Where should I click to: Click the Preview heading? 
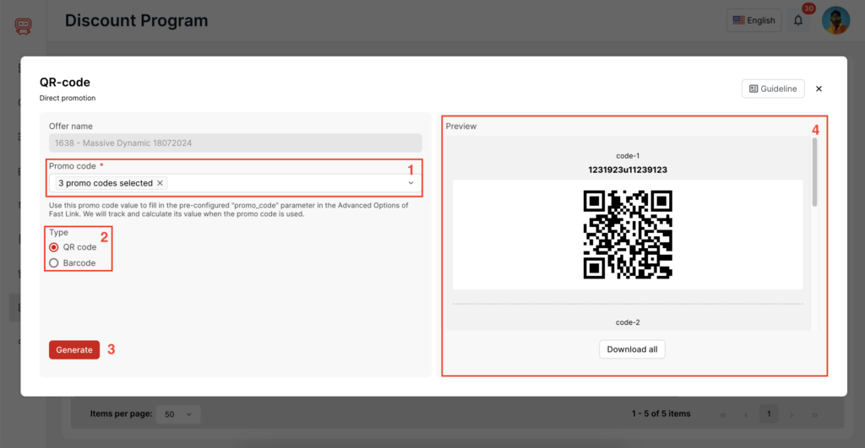point(460,127)
